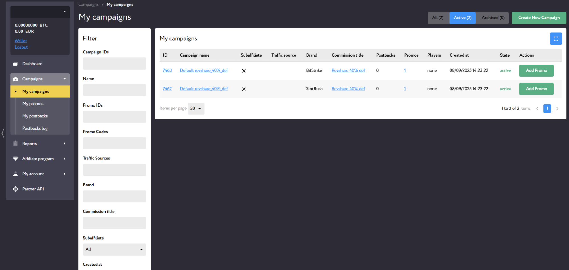Switch to the Archived (0) tab
The image size is (569, 270).
[493, 18]
